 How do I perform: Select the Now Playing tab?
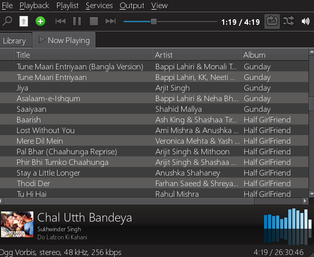64,40
